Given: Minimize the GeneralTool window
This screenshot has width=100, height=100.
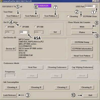Looking at the screenshot, I should pyautogui.click(x=93, y=1).
